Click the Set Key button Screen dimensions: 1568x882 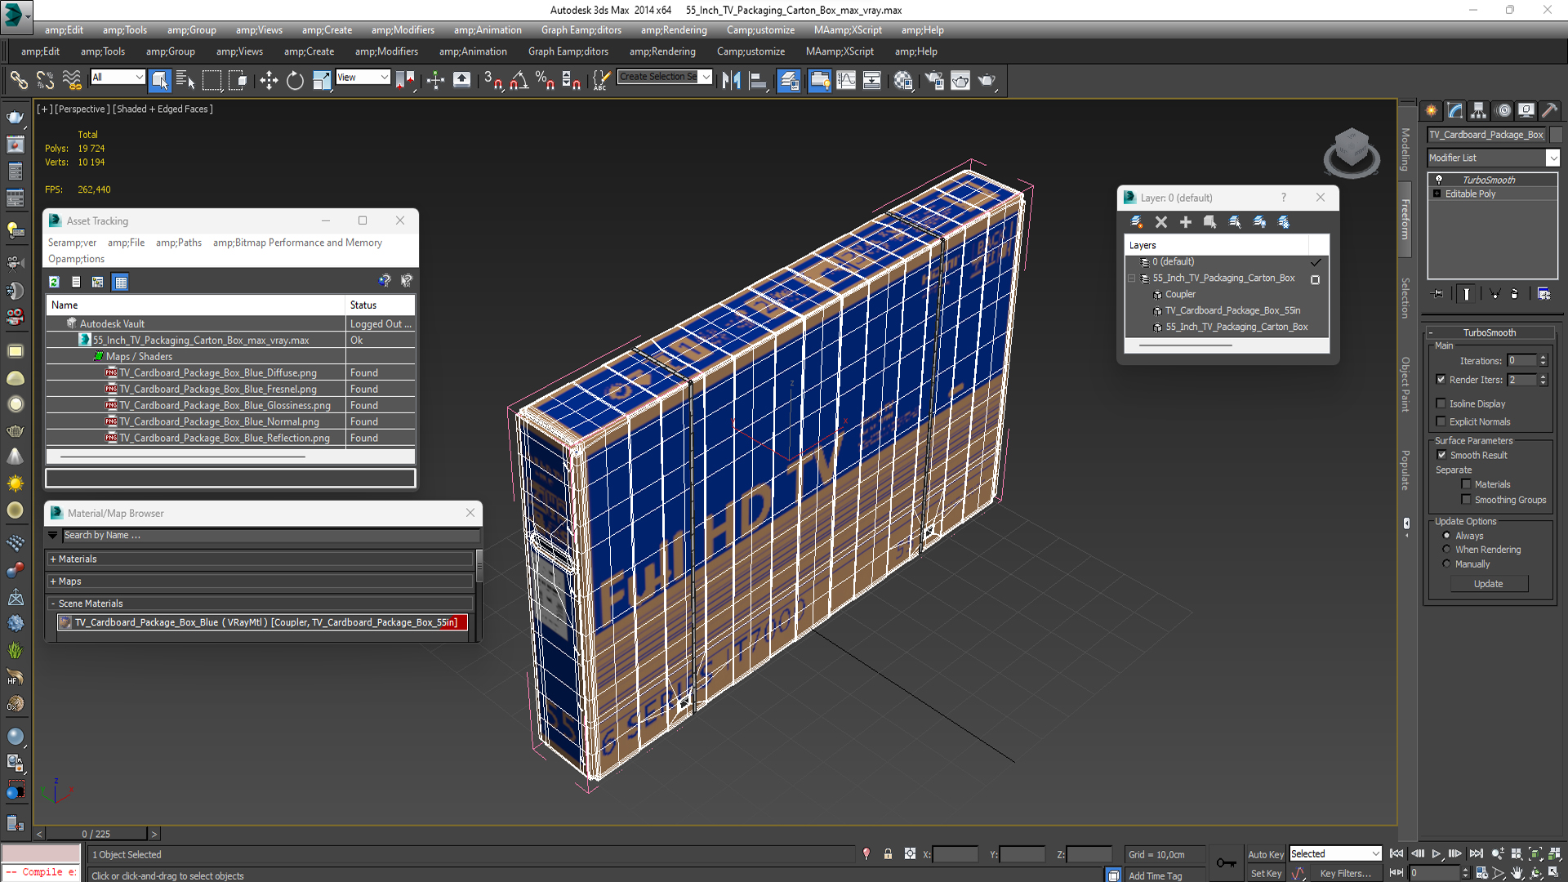click(1266, 873)
